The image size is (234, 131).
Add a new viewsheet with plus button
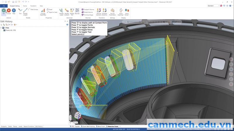coord(120,126)
